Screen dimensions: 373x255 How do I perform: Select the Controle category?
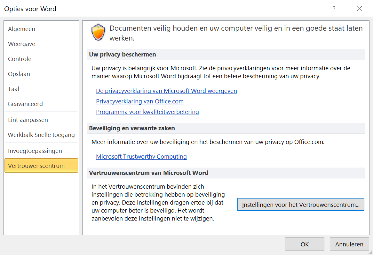click(x=20, y=59)
